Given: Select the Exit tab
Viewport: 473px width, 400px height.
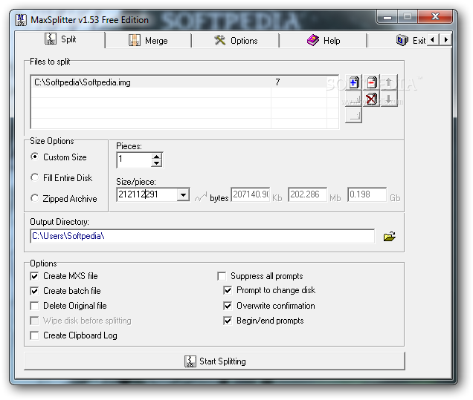Looking at the screenshot, I should [411, 40].
